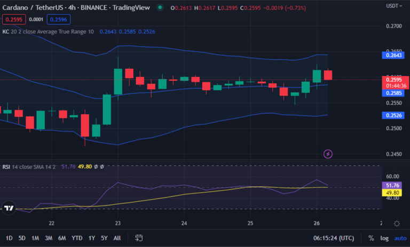Click the TradingView logo icon
The image size is (410, 247).
9,208
